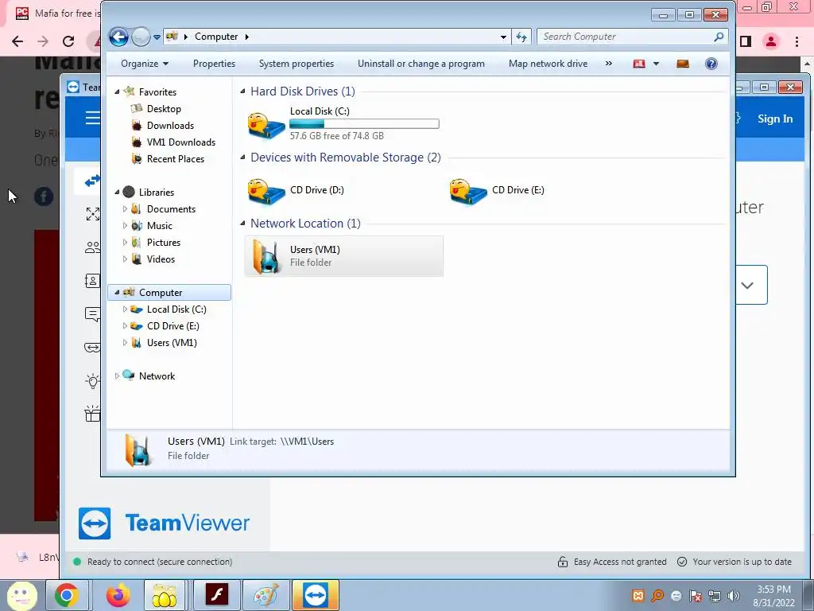The image size is (814, 611).
Task: Click Sign In in TeamViewer
Action: [x=774, y=119]
